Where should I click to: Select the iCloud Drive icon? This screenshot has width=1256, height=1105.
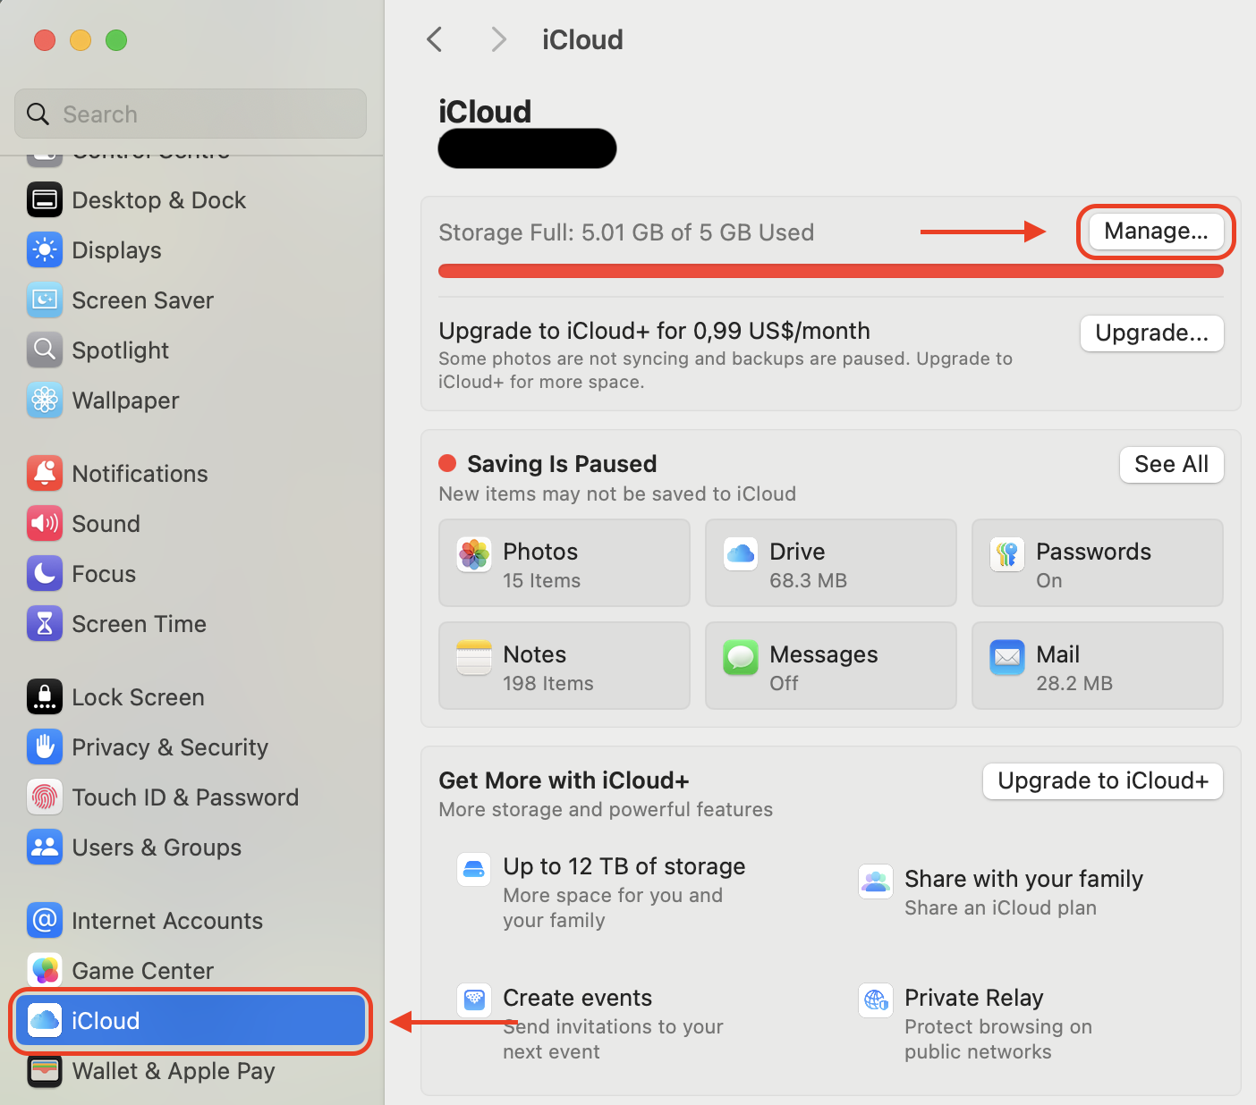click(x=740, y=554)
